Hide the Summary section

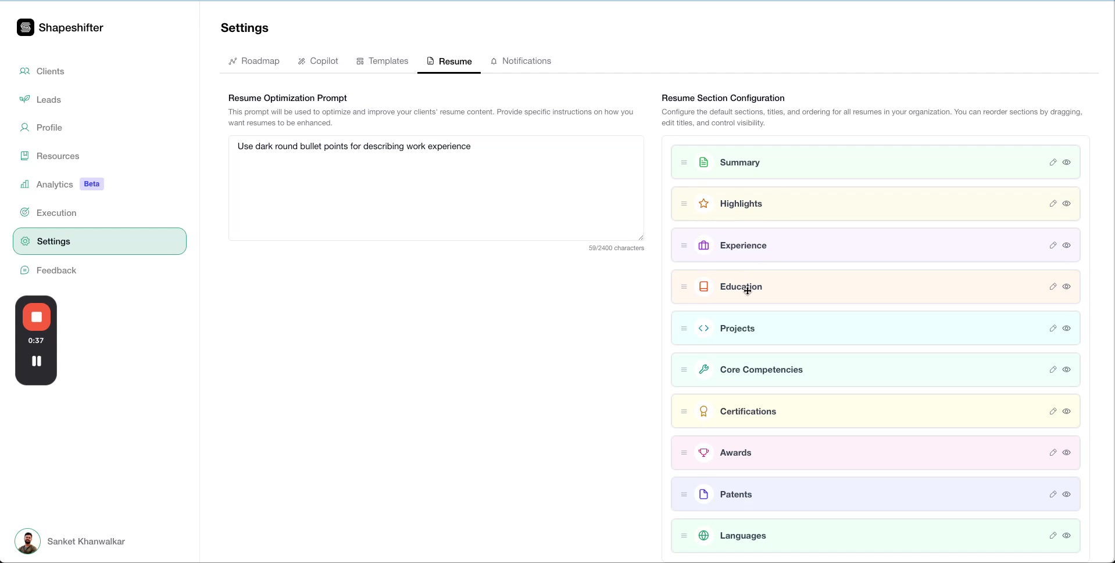click(1067, 162)
